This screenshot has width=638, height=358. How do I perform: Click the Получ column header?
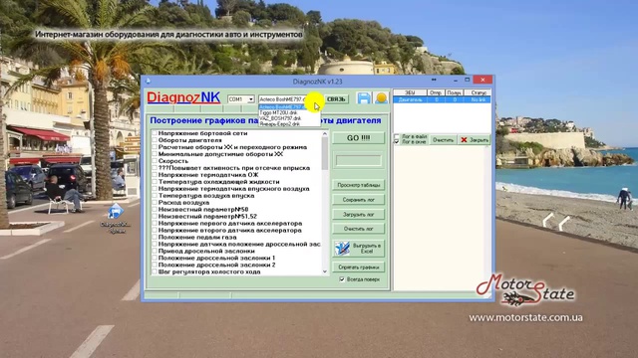point(455,92)
